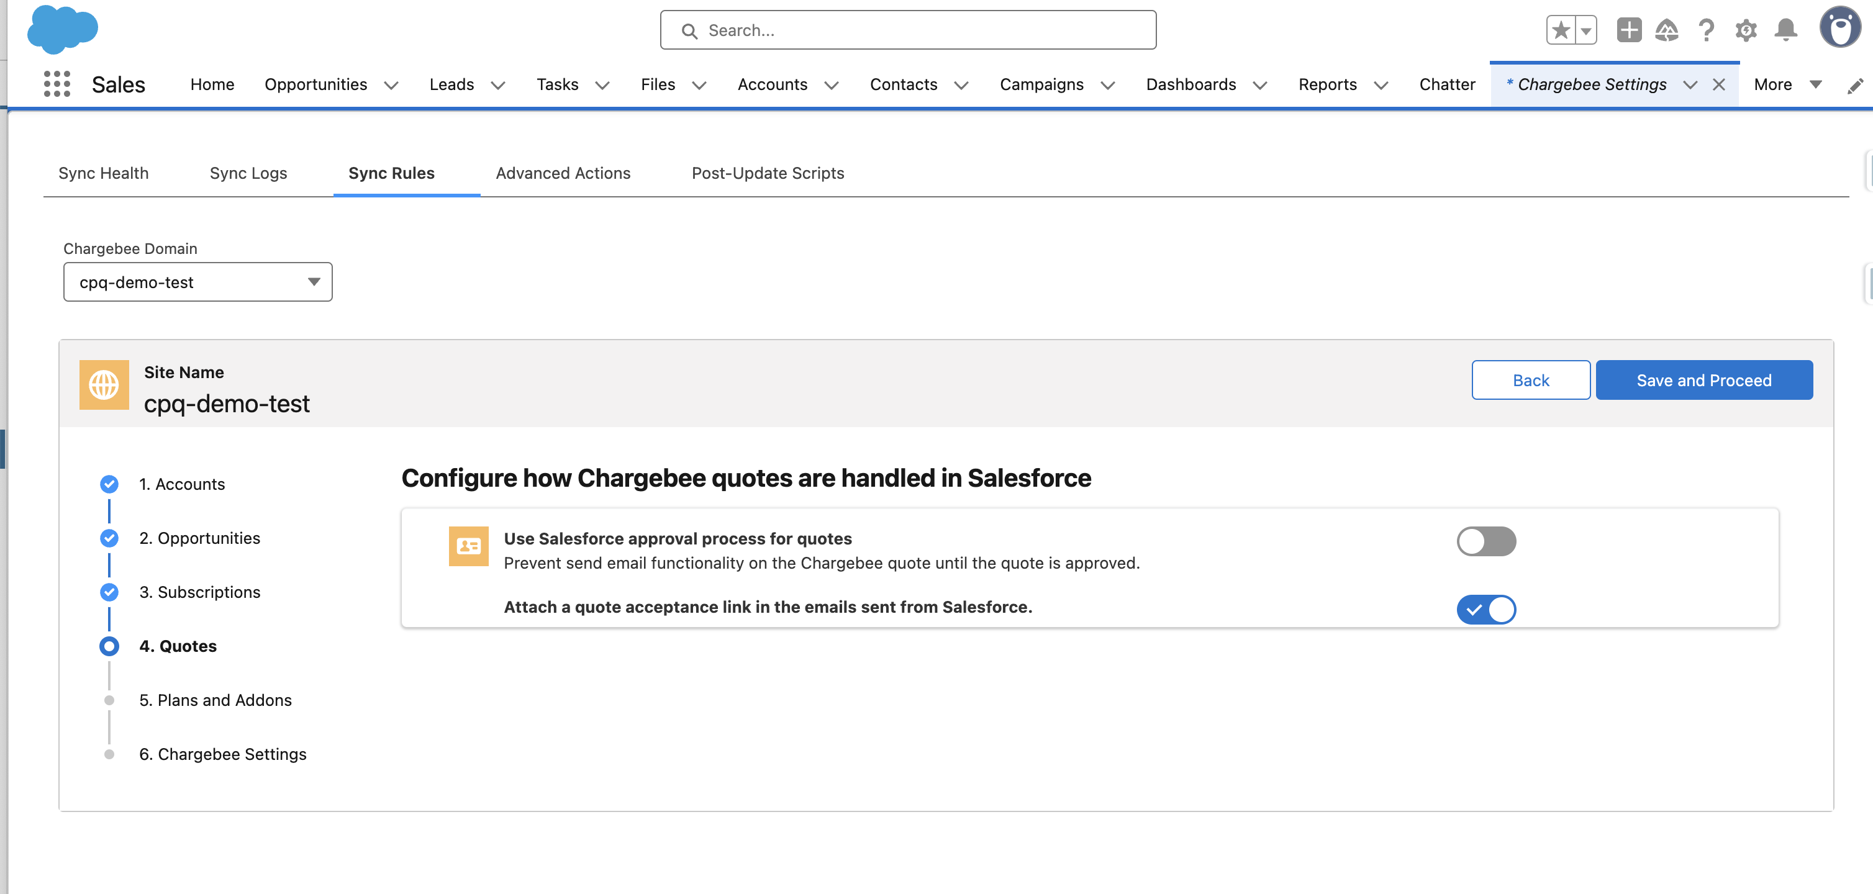Open Salesforce Help with the question mark icon

[1706, 30]
